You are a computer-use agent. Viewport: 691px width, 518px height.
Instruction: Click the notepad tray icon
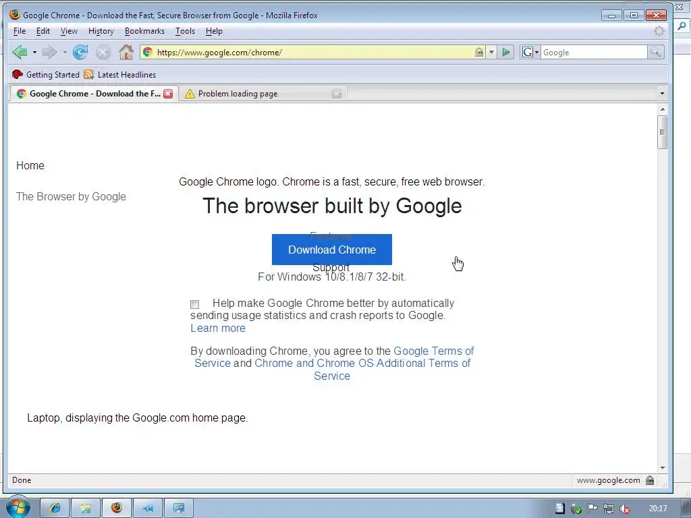[x=559, y=509]
